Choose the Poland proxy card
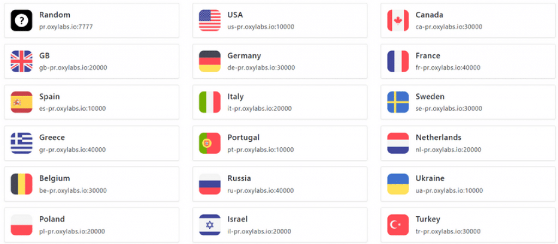The height and width of the screenshot is (244, 558). click(92, 225)
